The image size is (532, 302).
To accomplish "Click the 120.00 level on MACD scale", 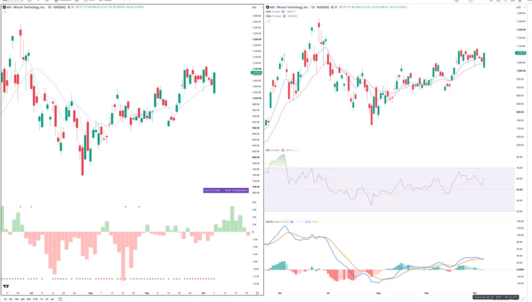I will coord(519,228).
